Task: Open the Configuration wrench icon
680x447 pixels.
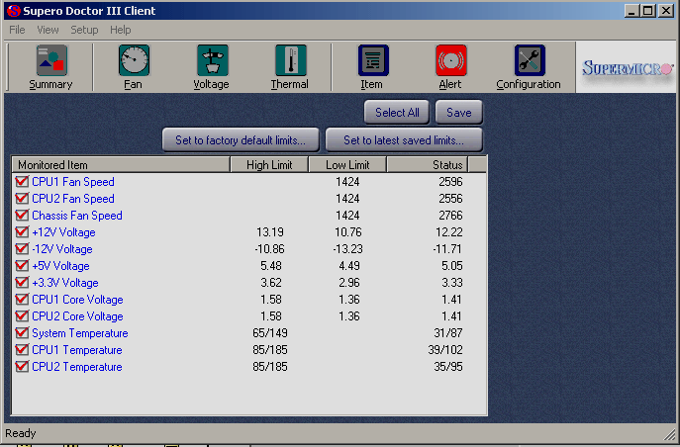Action: pyautogui.click(x=529, y=62)
